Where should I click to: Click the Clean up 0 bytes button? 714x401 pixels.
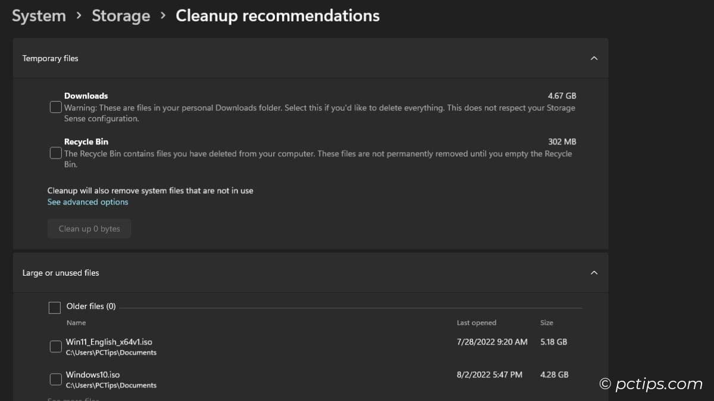click(89, 228)
